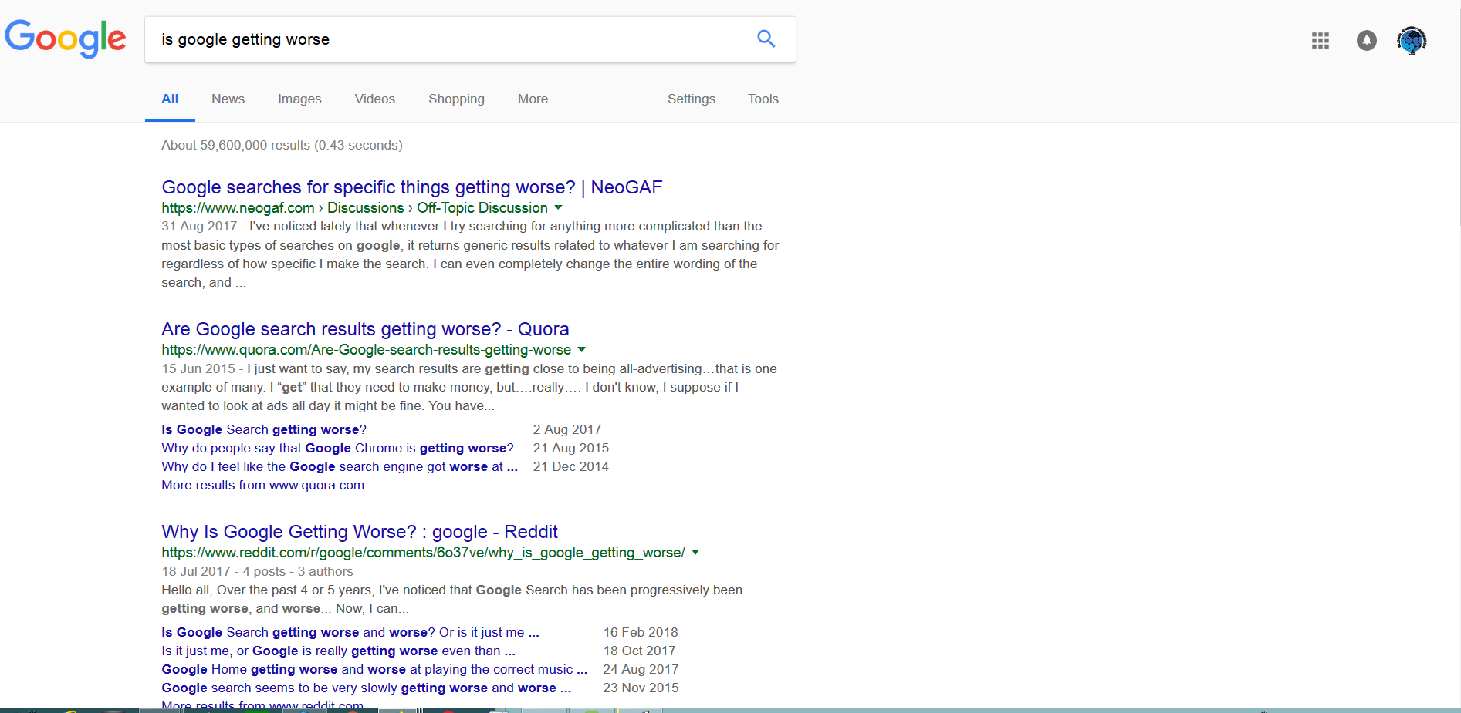Switch to the Videos tab
Screen dimensions: 1461x713
375,99
